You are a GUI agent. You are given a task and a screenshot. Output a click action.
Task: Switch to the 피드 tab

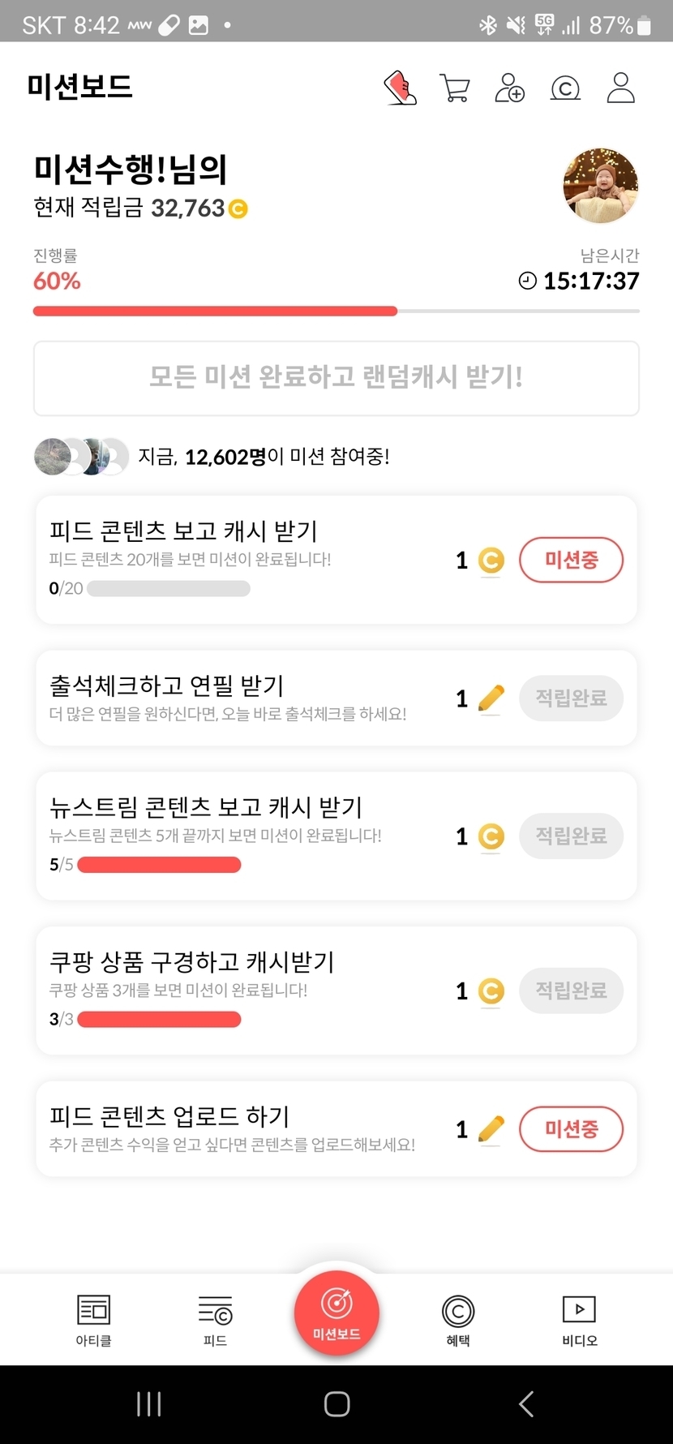(x=215, y=1319)
